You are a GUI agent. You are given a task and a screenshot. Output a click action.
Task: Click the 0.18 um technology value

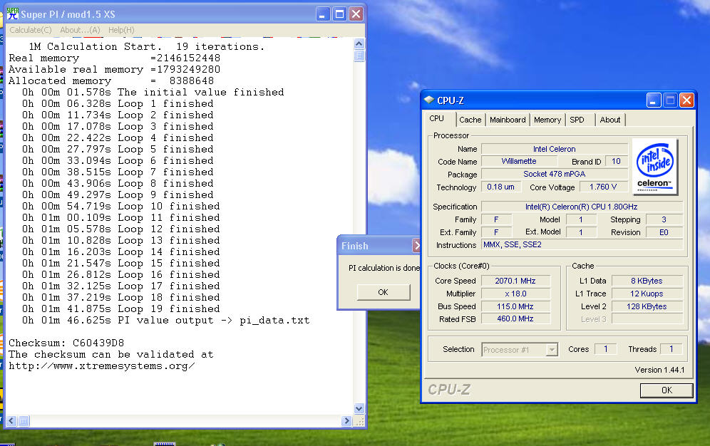coord(501,187)
